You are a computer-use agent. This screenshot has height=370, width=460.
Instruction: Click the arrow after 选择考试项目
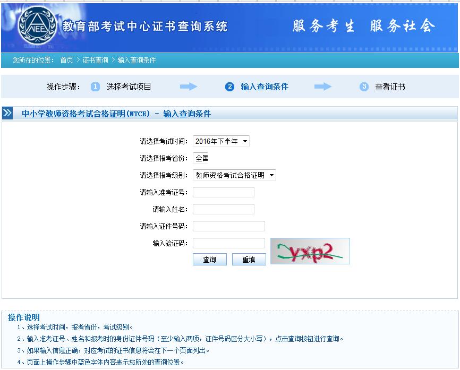[x=188, y=87]
